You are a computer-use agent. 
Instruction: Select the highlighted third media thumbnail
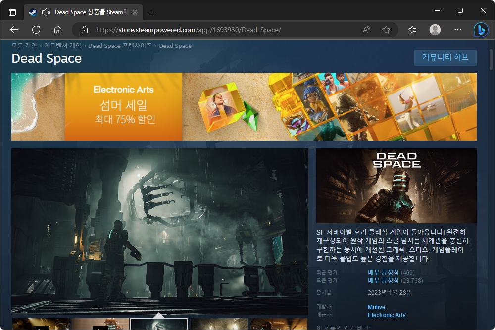[159, 324]
